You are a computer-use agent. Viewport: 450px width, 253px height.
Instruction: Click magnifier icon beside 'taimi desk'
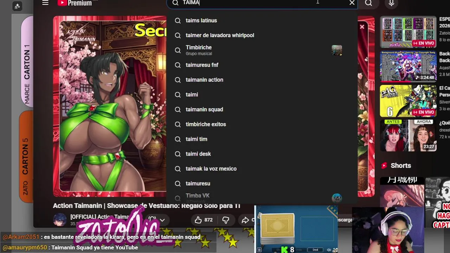[178, 154]
